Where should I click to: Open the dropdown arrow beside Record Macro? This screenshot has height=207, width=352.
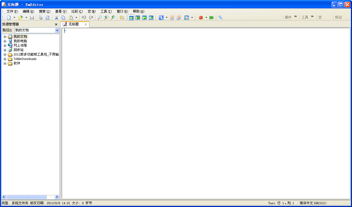pyautogui.click(x=206, y=18)
